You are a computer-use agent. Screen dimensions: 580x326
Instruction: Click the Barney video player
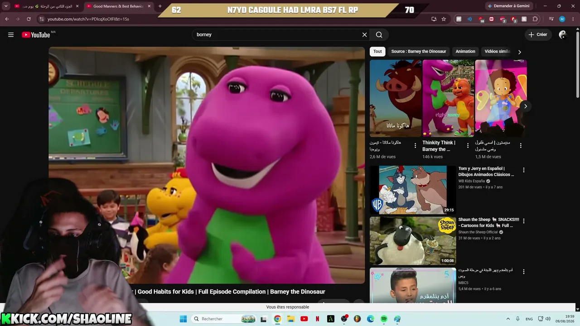coord(207,165)
